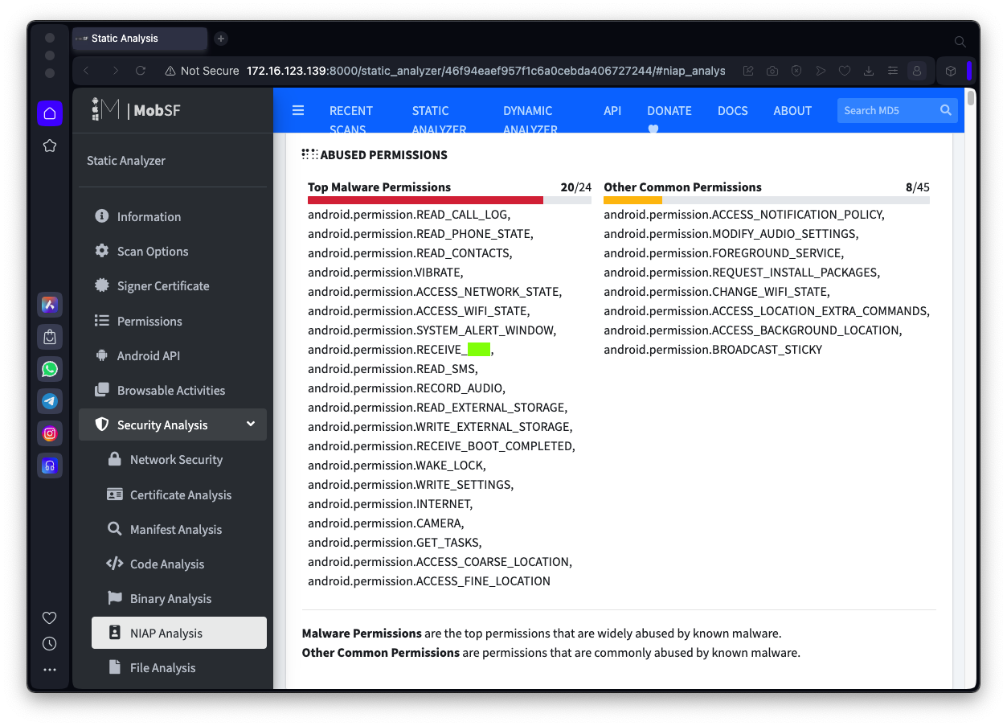The image size is (1007, 726).
Task: Click the browser forward arrow
Action: click(115, 71)
